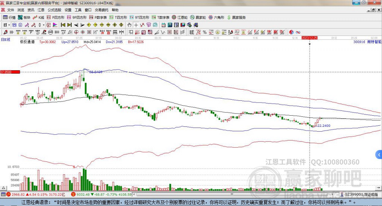The width and height of the screenshot is (382, 206).
Task: Select the circled-lines drawing tool
Action: click(x=51, y=32)
